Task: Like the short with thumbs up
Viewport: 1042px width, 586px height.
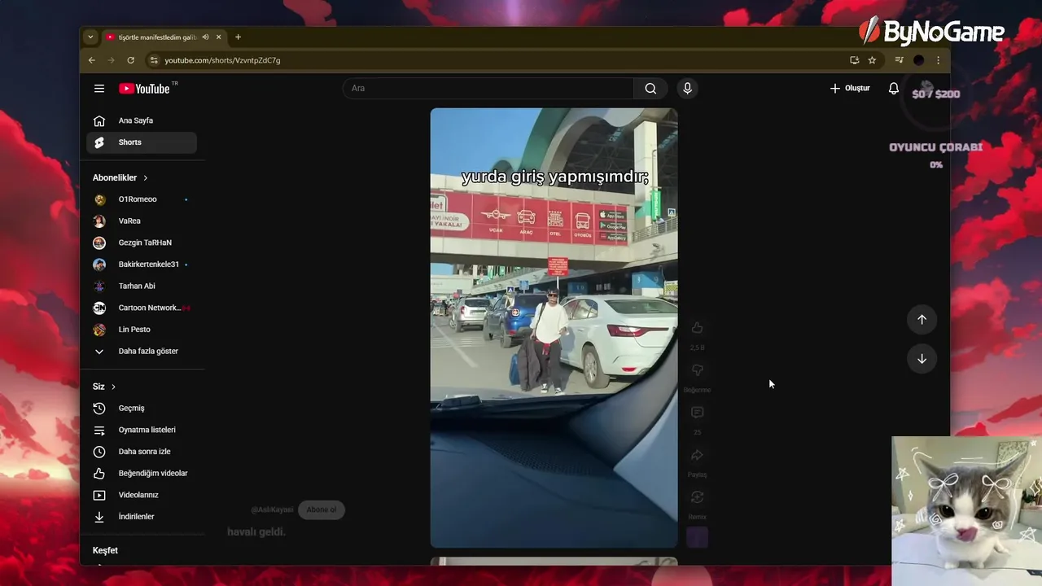Action: tap(697, 328)
